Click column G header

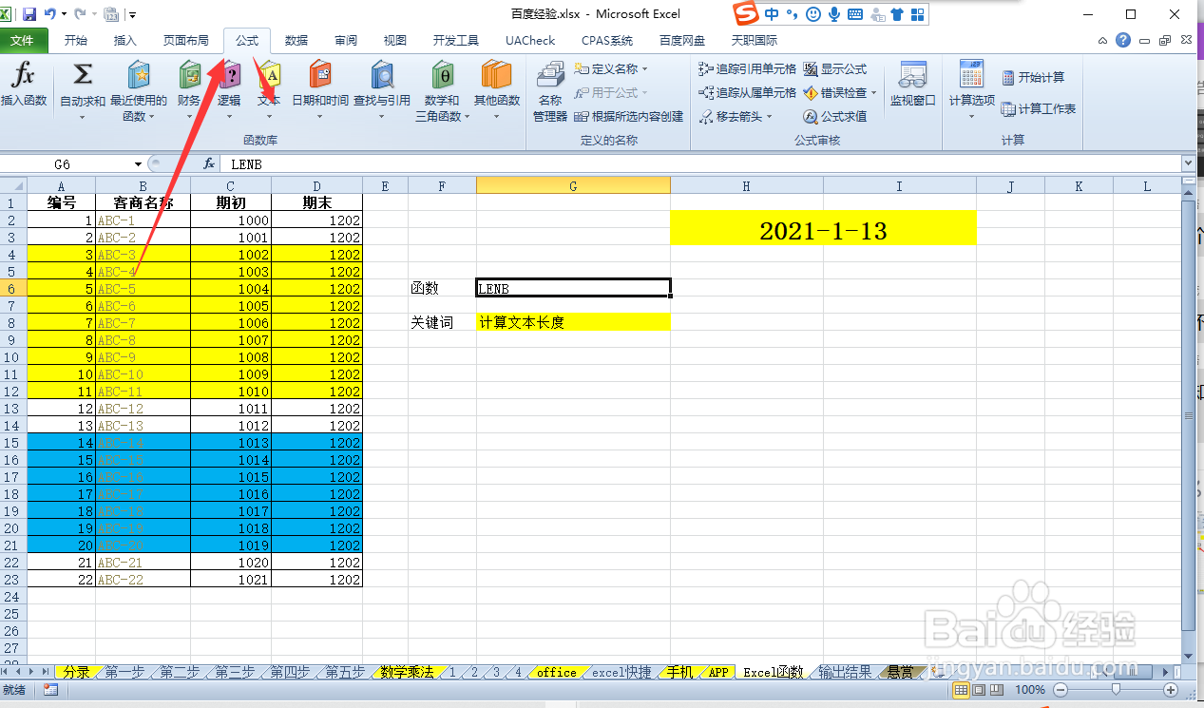[x=573, y=186]
